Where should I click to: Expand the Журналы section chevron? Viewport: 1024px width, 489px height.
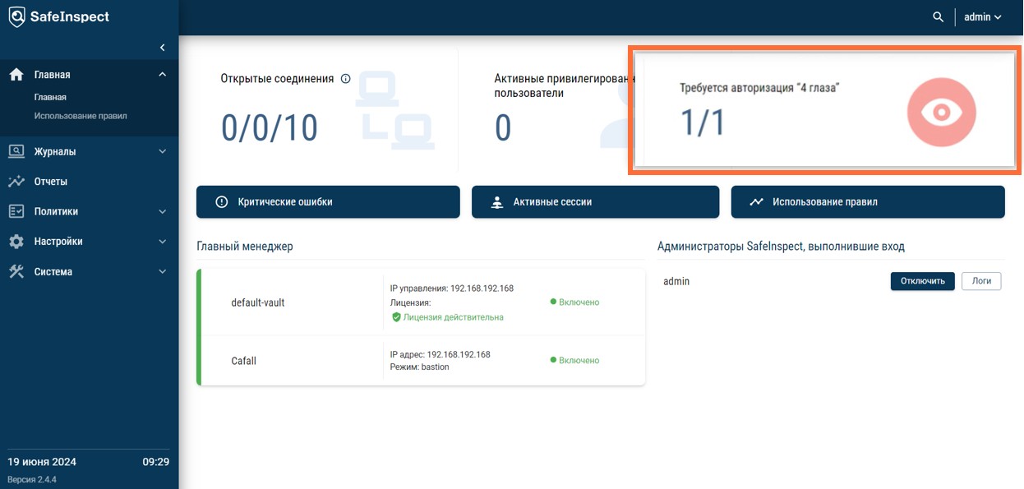162,151
